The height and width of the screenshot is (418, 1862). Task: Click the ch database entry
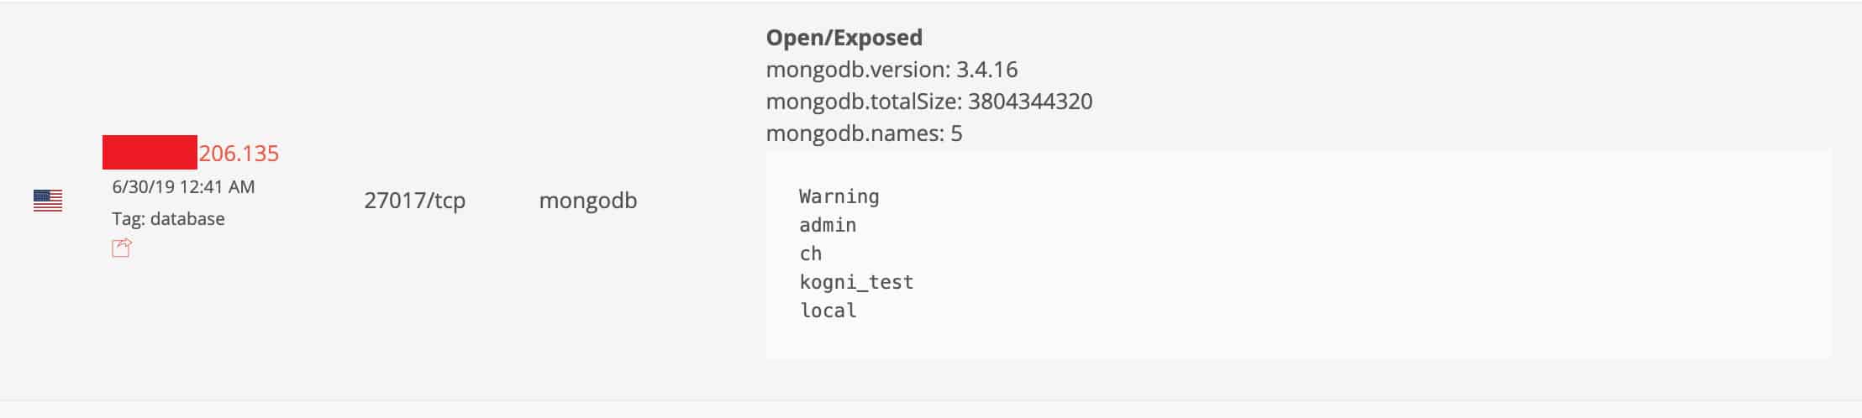(x=811, y=253)
